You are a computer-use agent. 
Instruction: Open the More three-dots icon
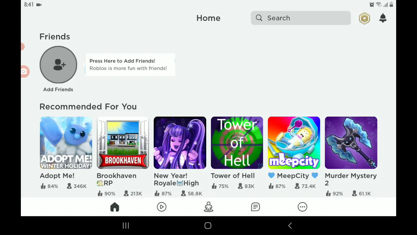302,207
